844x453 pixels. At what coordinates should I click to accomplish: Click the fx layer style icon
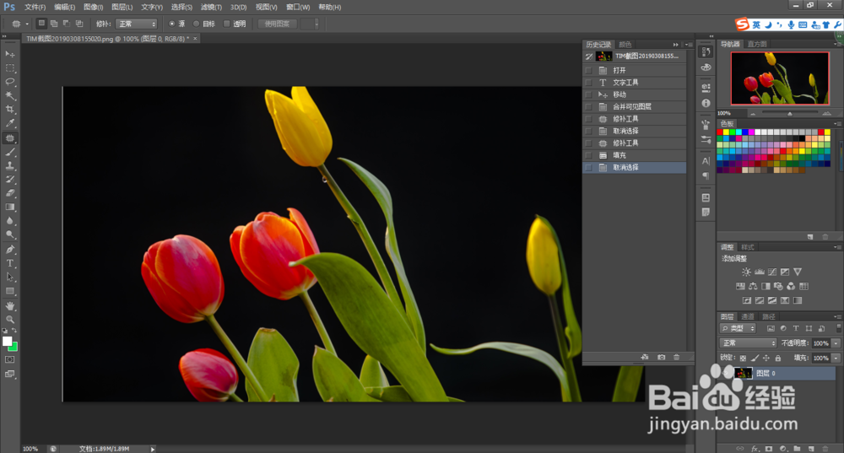(755, 448)
